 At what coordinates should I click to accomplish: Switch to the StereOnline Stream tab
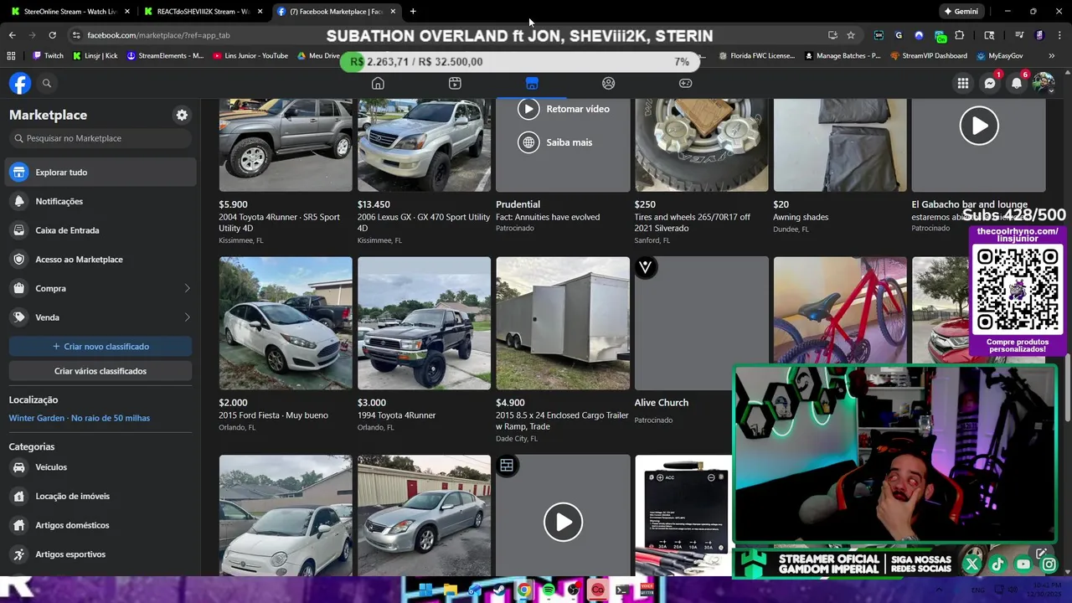point(70,12)
